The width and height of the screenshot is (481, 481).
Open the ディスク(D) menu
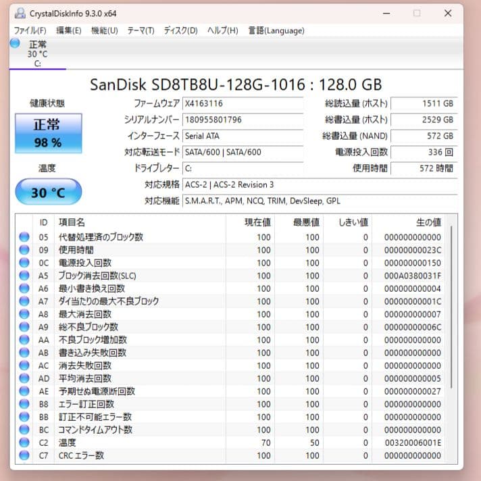point(180,30)
